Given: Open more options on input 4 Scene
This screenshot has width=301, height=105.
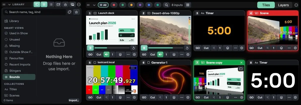Looking at the screenshot, I should click(289, 48).
